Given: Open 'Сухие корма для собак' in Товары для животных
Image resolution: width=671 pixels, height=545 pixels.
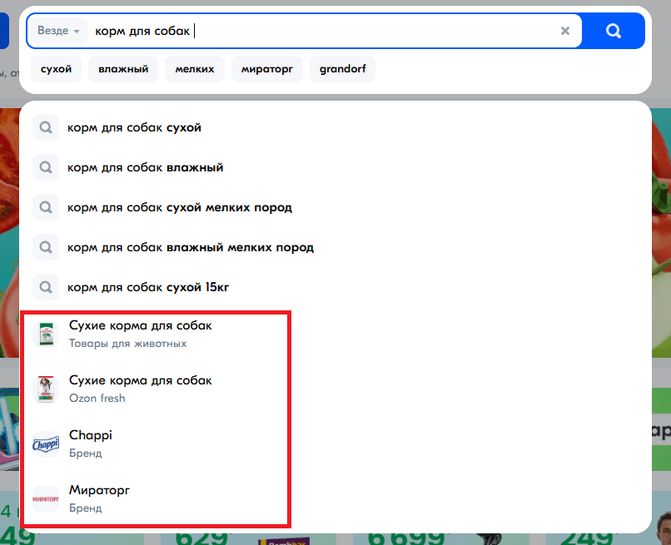Looking at the screenshot, I should pyautogui.click(x=335, y=334).
